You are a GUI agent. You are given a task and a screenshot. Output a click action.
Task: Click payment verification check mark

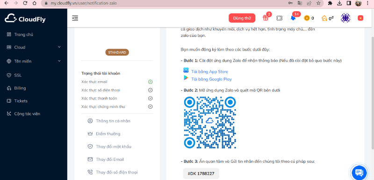[150, 98]
